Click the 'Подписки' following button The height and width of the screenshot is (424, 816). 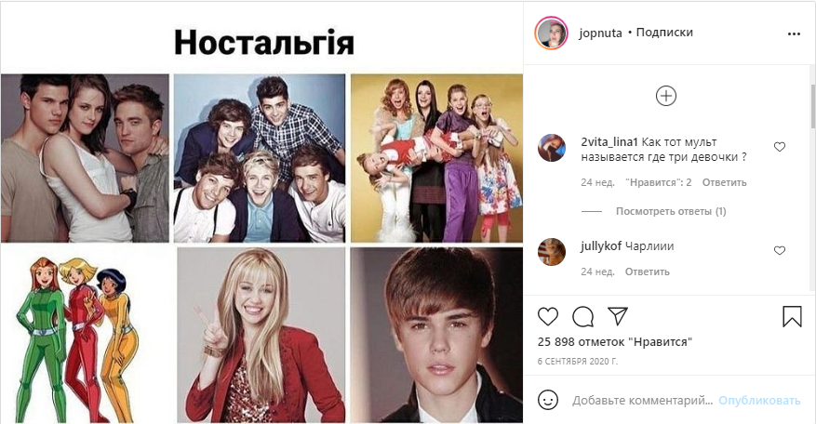click(x=664, y=33)
